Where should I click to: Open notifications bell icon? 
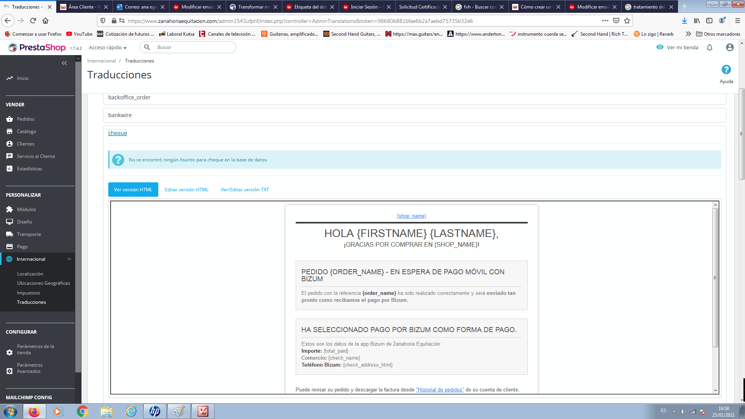pos(710,47)
